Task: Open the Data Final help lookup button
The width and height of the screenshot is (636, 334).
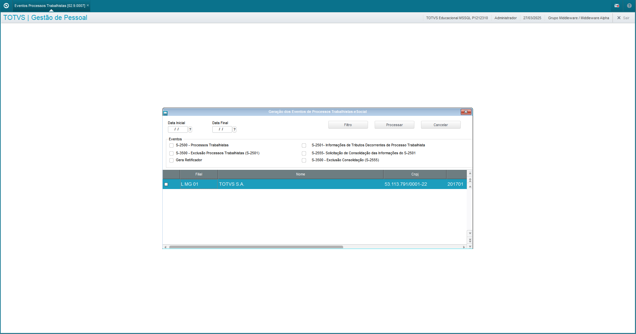Action: click(x=235, y=129)
